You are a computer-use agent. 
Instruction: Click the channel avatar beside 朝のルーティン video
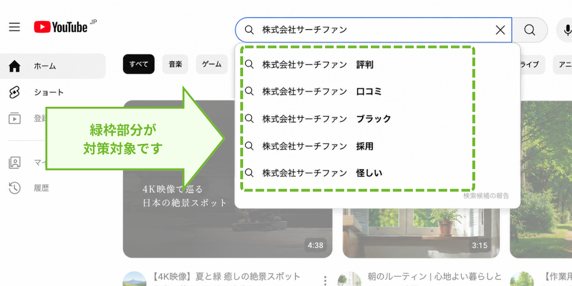coord(349,280)
